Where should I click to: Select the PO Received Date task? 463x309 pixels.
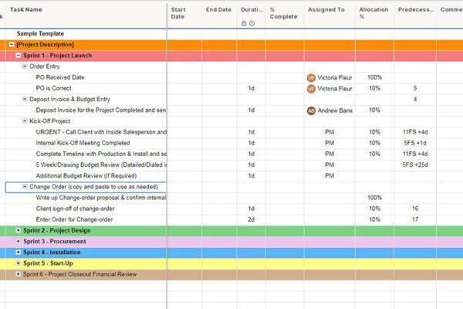point(60,77)
